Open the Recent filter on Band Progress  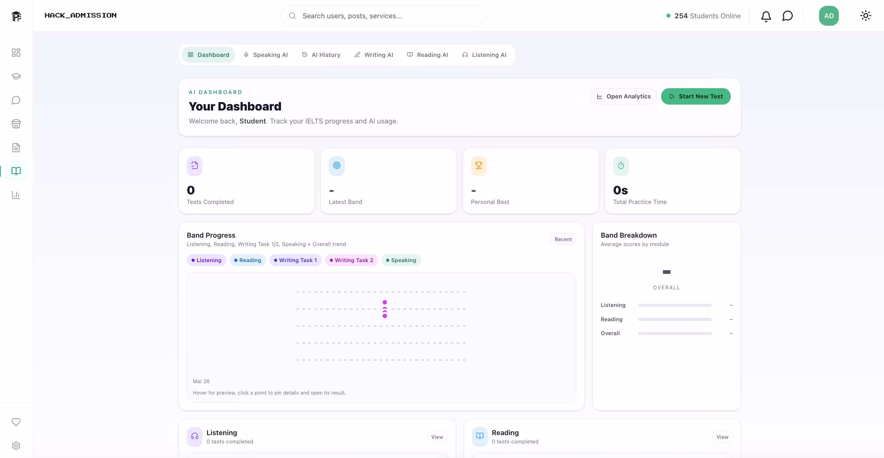click(563, 239)
